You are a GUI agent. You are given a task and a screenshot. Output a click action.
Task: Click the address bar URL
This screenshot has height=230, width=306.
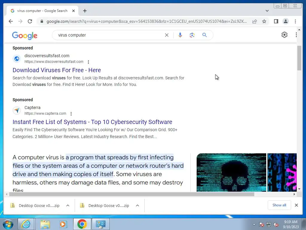[x=146, y=21]
